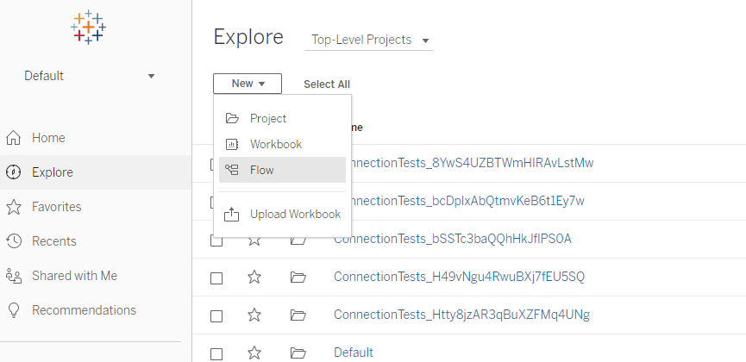Viewport: 746px width, 362px height.
Task: Click the Tableau logo icon
Action: click(x=88, y=28)
